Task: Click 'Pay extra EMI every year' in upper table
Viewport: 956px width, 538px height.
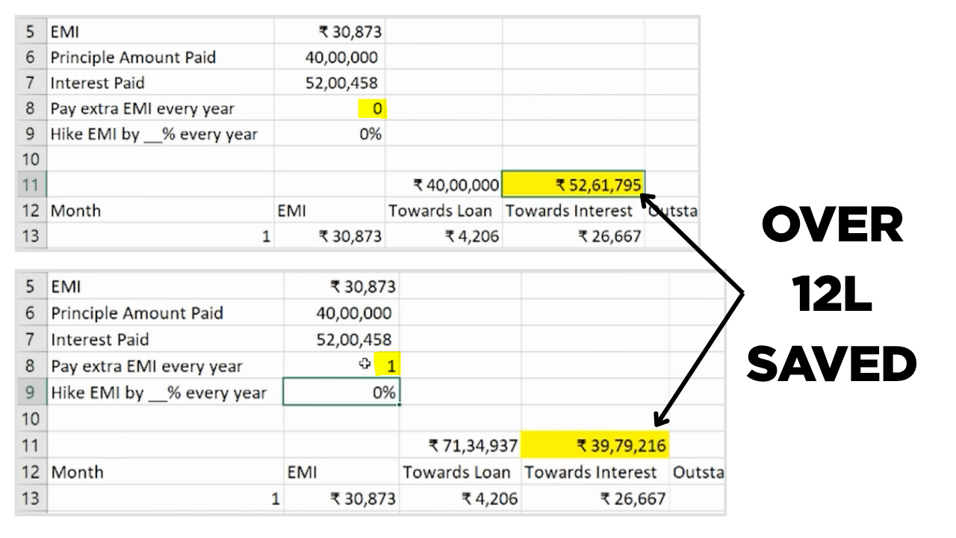Action: (x=142, y=109)
